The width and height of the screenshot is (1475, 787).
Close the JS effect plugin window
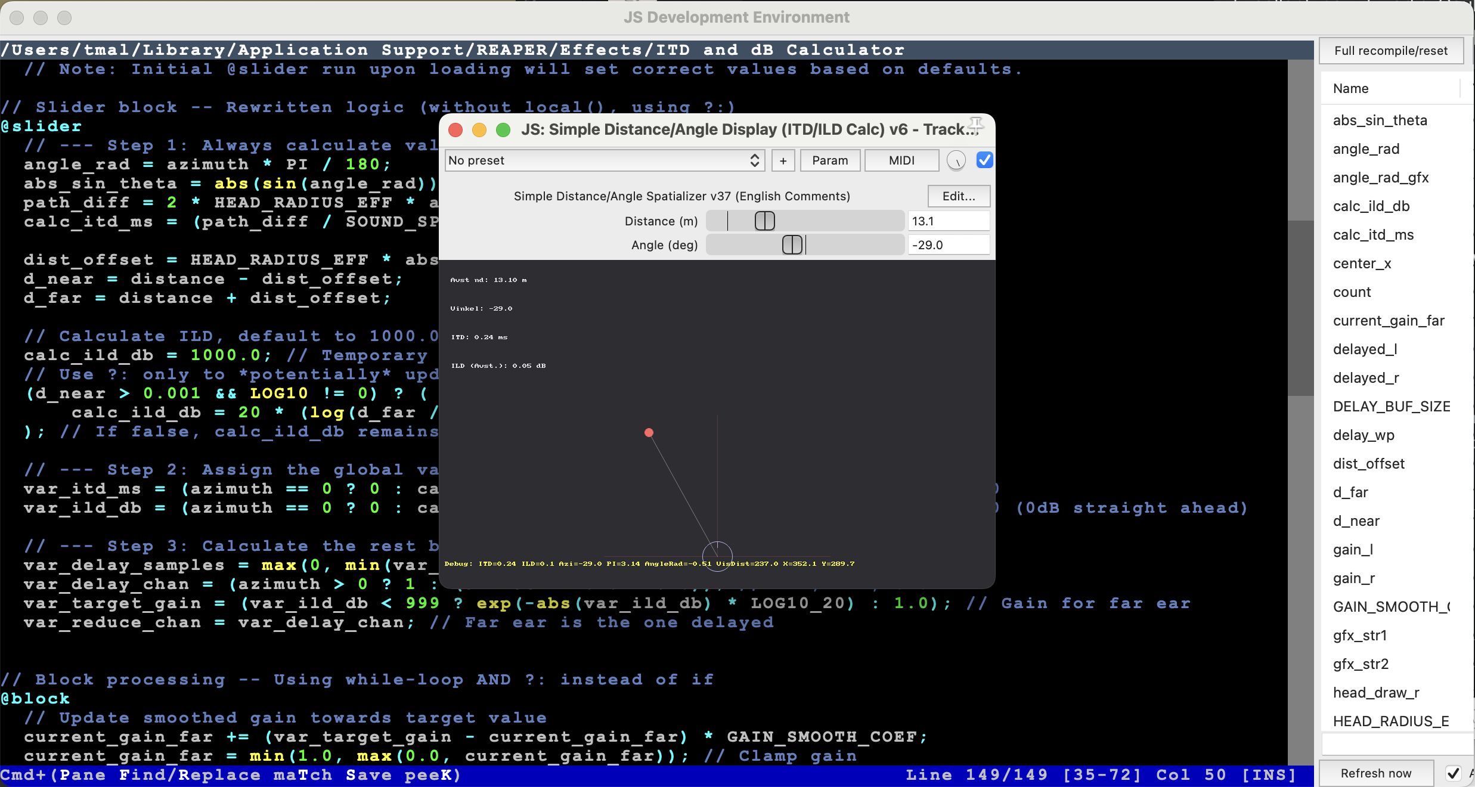point(455,129)
